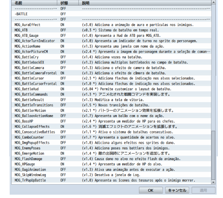The image size is (223, 198).
Task: Select MOG_AuraEffect plugin row
Action: pyautogui.click(x=111, y=25)
